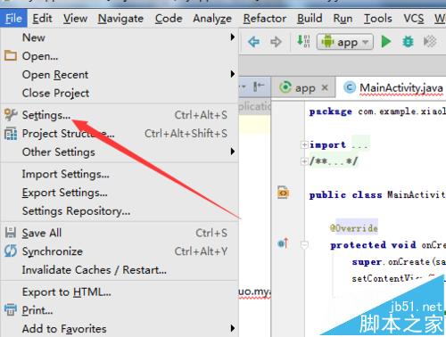This screenshot has width=446, height=337.
Task: Start debugging with the bug icon
Action: click(408, 42)
